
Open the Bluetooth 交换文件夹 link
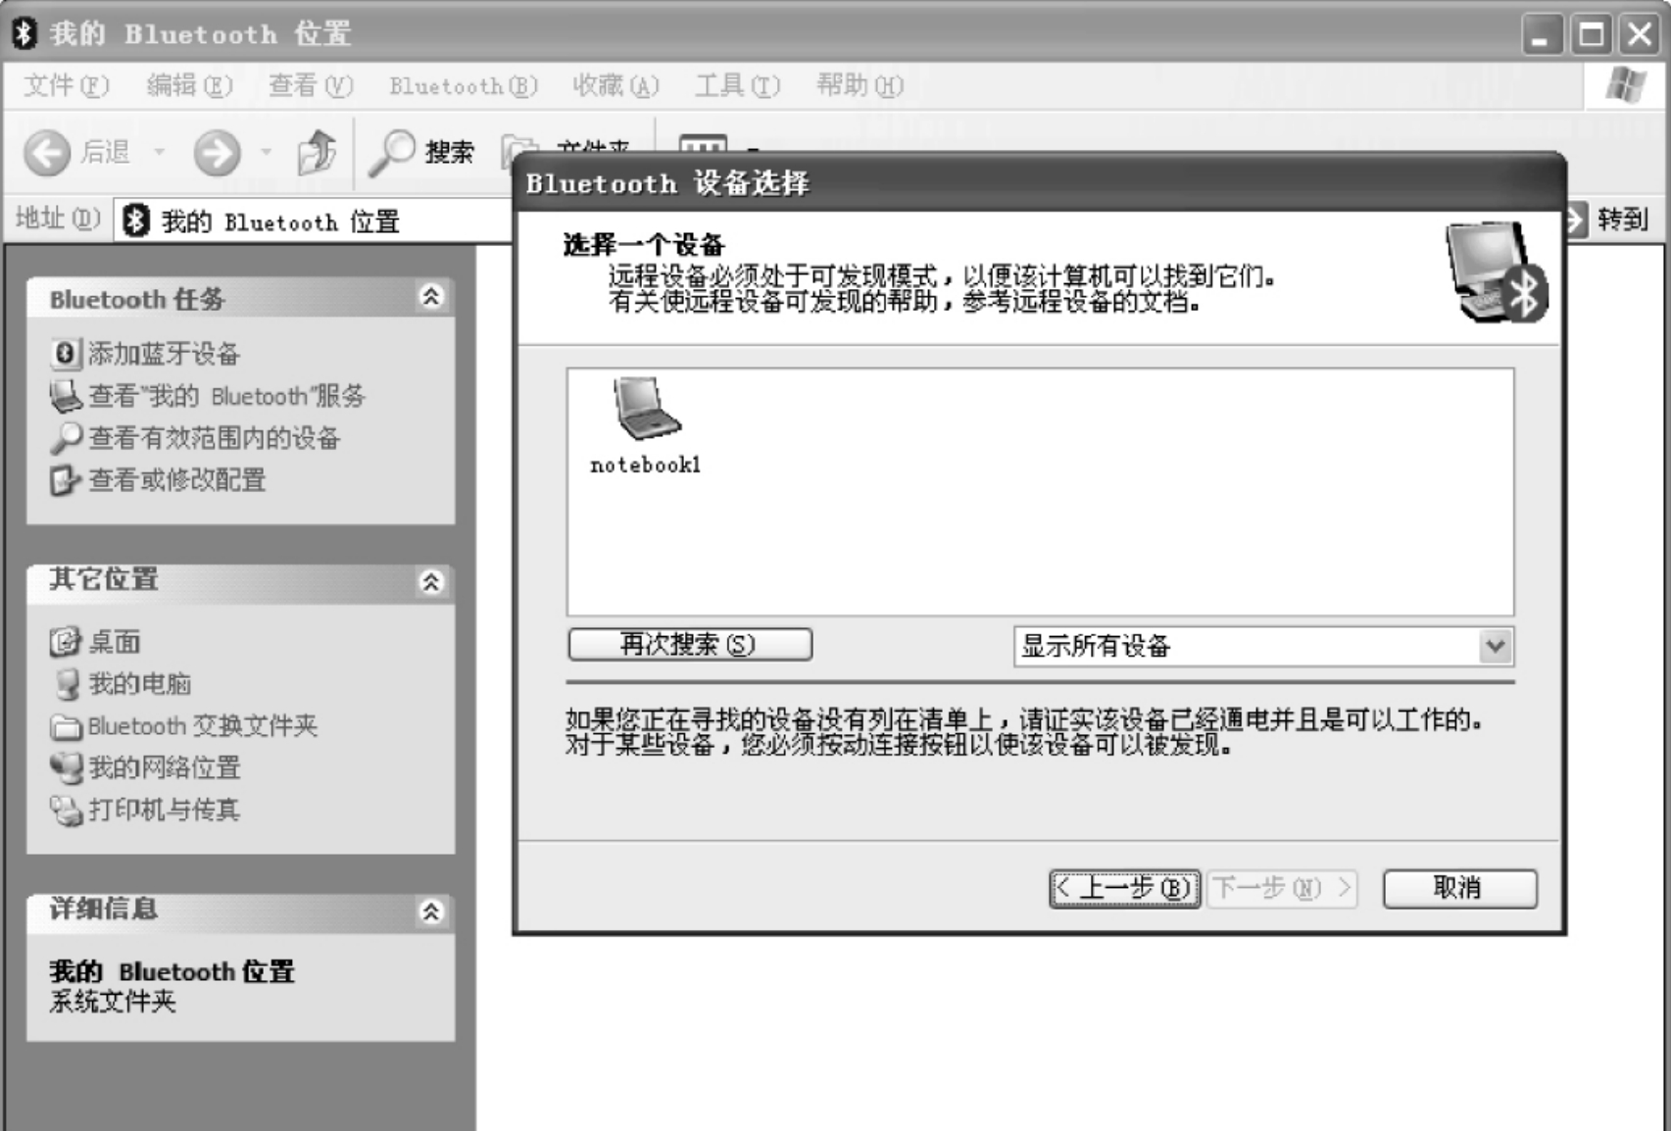[203, 726]
